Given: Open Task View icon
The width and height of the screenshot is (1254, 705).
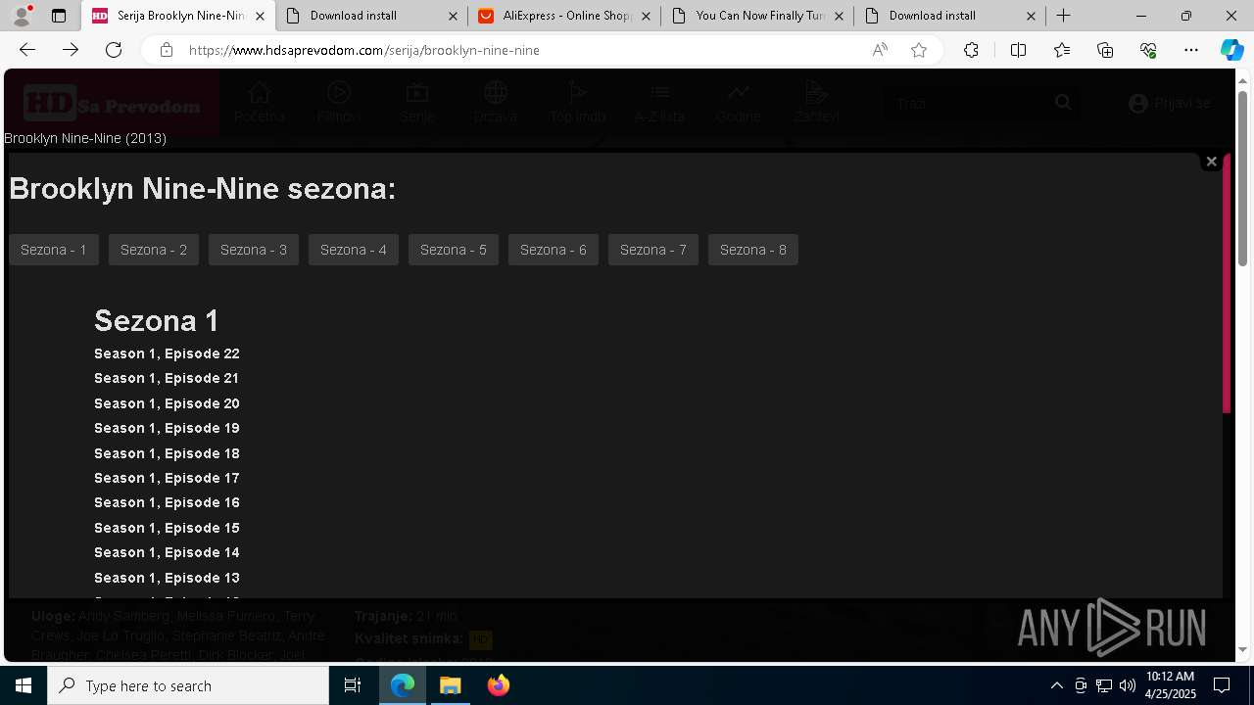Looking at the screenshot, I should [353, 685].
